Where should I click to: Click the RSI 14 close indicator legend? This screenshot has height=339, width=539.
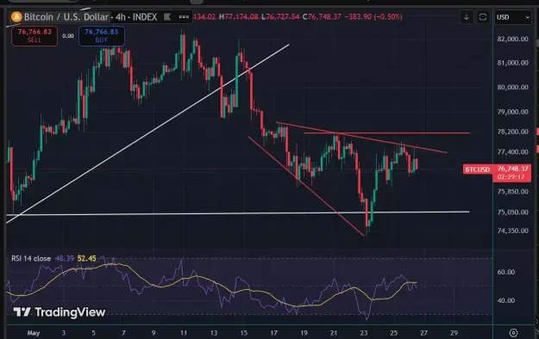coord(31,258)
